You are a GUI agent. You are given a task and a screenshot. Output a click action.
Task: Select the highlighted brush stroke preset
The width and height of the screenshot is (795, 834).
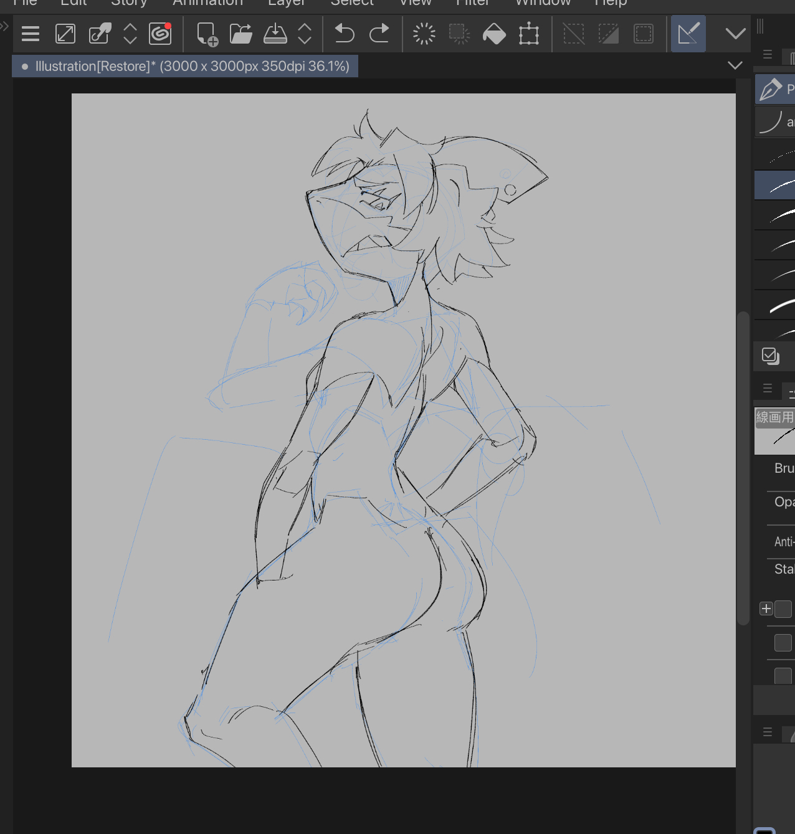(x=776, y=186)
